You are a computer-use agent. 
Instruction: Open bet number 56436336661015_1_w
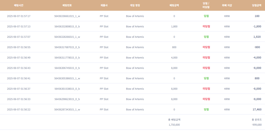tap(67, 16)
